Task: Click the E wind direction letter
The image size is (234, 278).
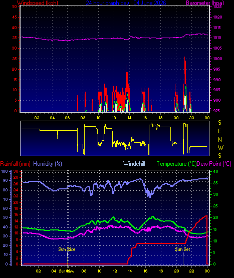Action: tap(219, 131)
